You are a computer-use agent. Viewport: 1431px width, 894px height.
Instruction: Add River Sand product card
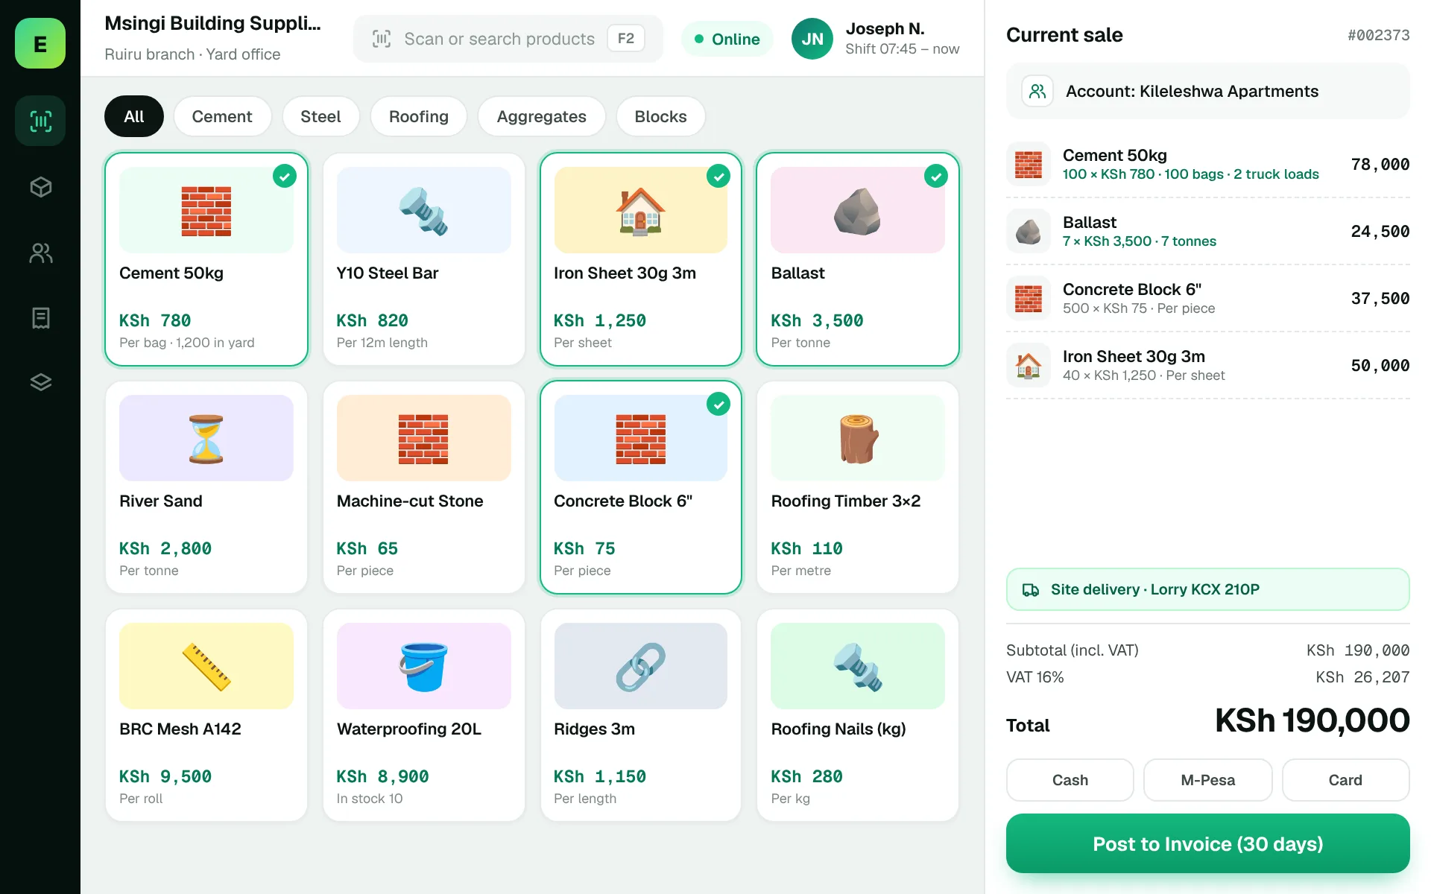click(206, 487)
